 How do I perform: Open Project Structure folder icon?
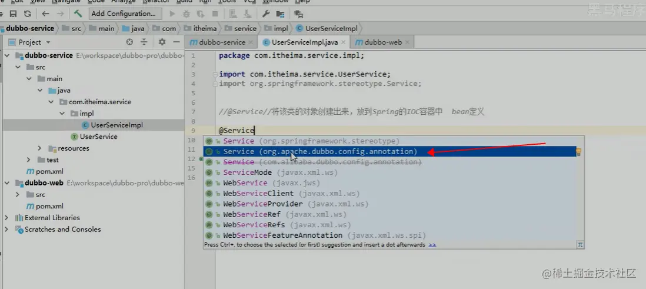[280, 14]
